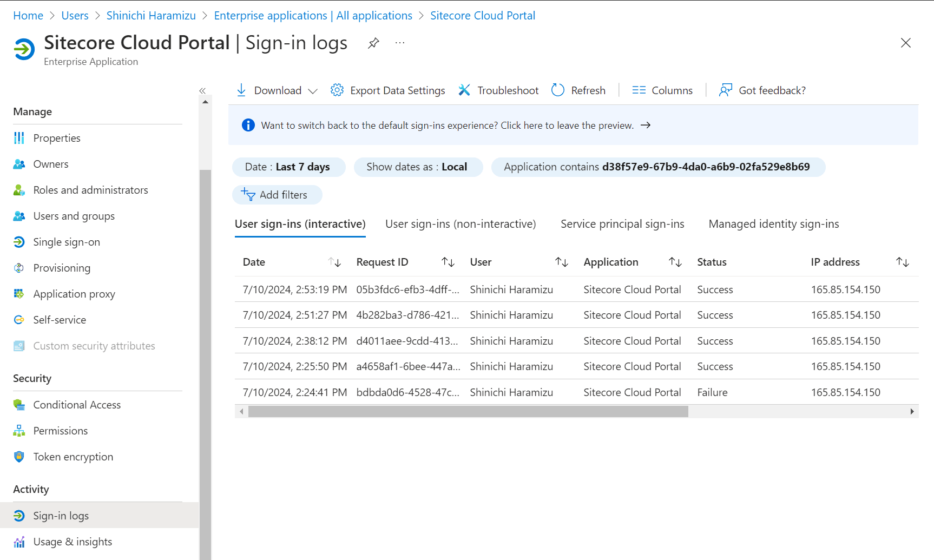Click Got feedback icon

pyautogui.click(x=725, y=90)
